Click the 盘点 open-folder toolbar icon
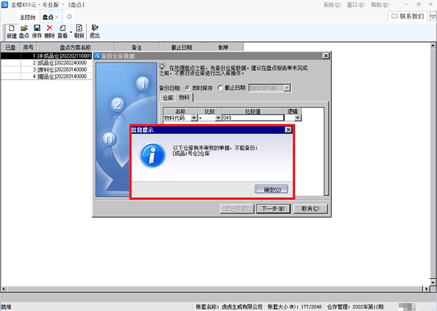This screenshot has height=311, width=437. pyautogui.click(x=24, y=31)
